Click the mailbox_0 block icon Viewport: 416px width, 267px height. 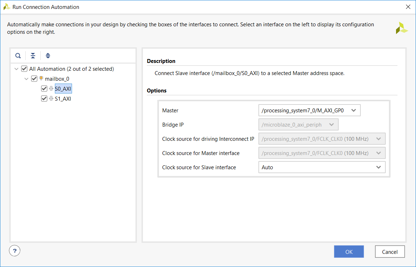click(x=41, y=79)
